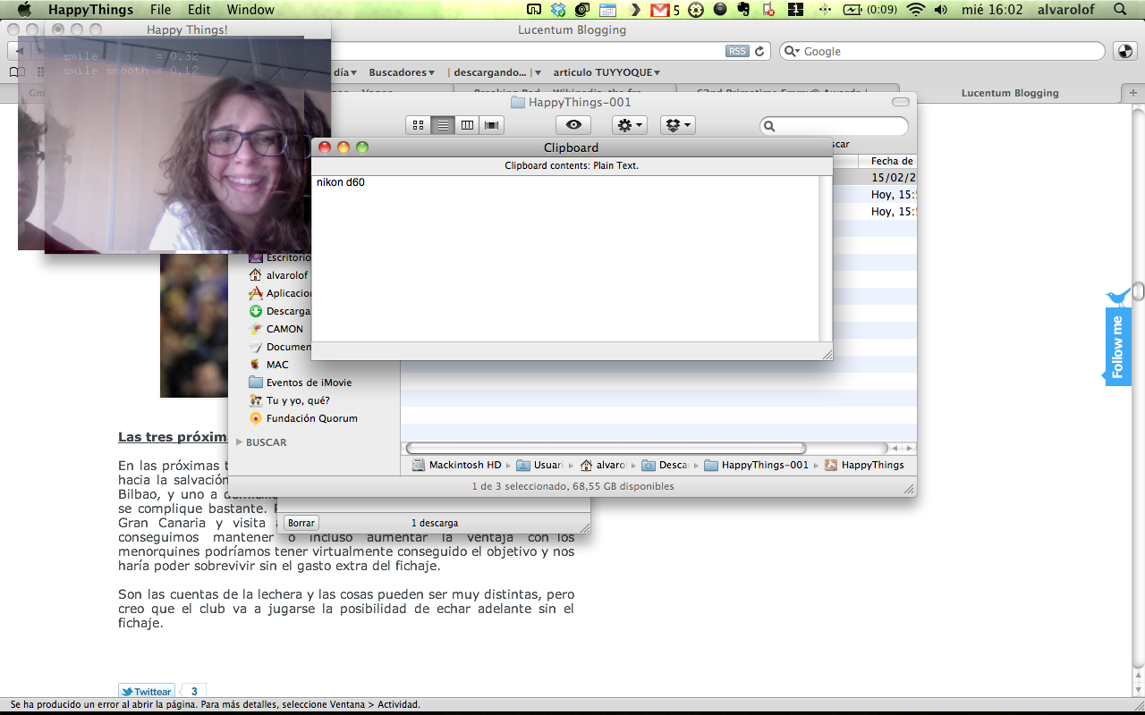Switch Finder to column view
The width and height of the screenshot is (1145, 715).
467,126
